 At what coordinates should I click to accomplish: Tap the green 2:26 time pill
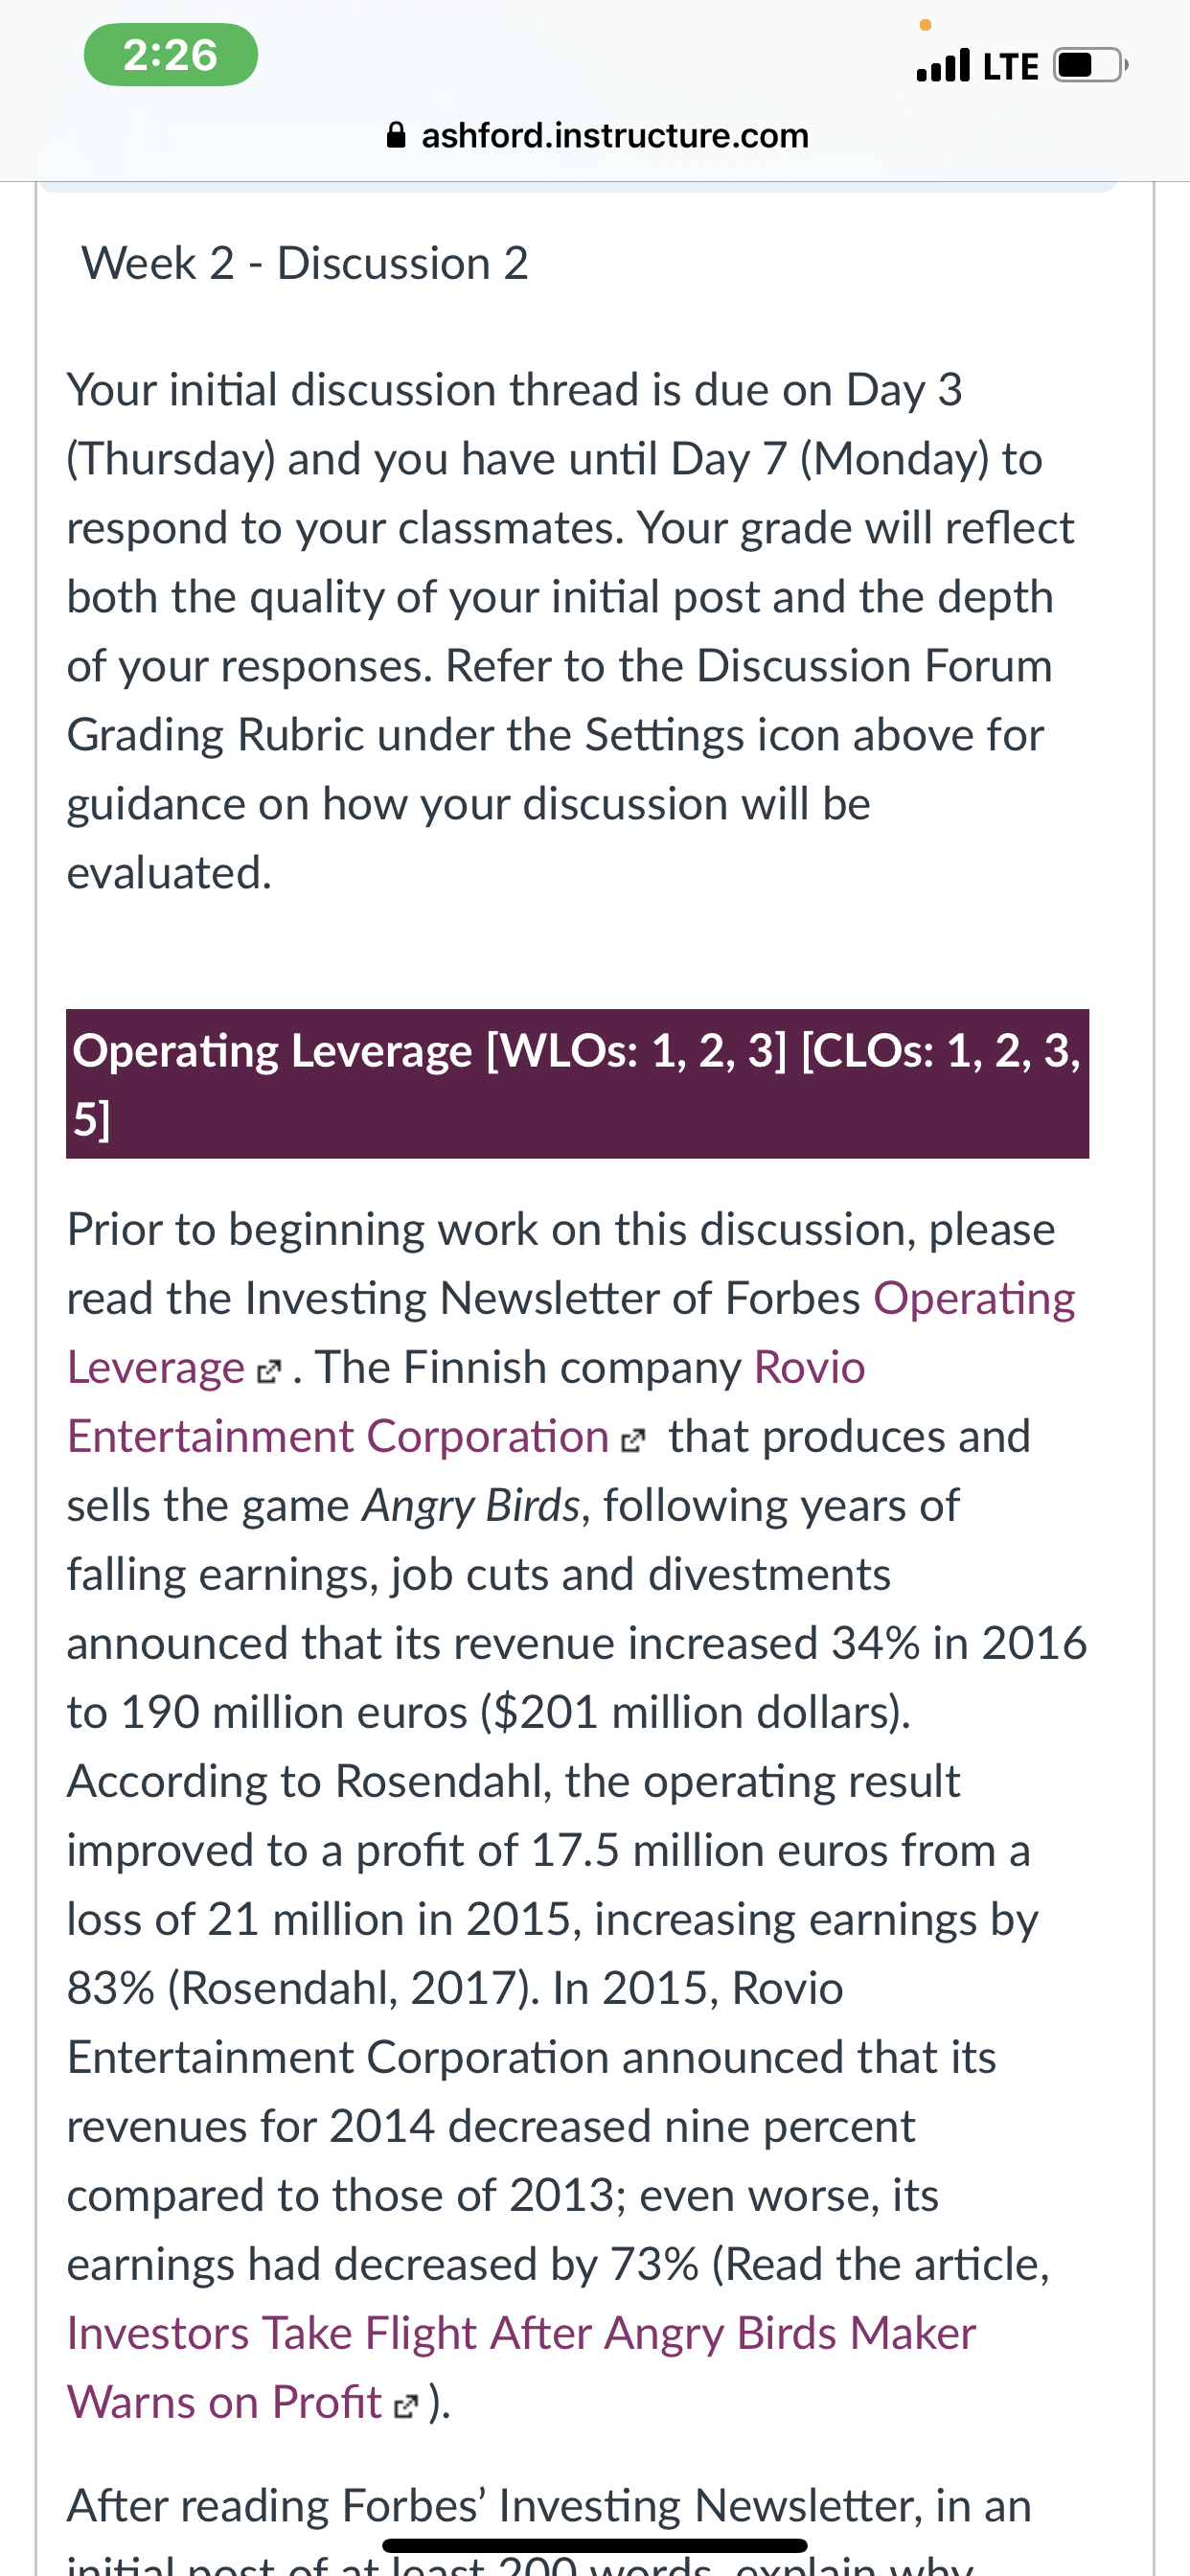[x=171, y=55]
